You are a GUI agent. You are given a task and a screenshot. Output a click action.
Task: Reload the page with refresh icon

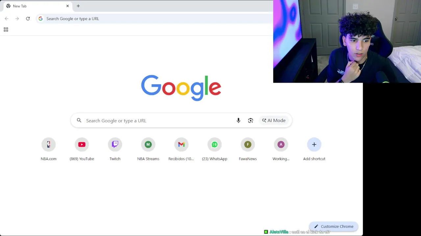(28, 19)
